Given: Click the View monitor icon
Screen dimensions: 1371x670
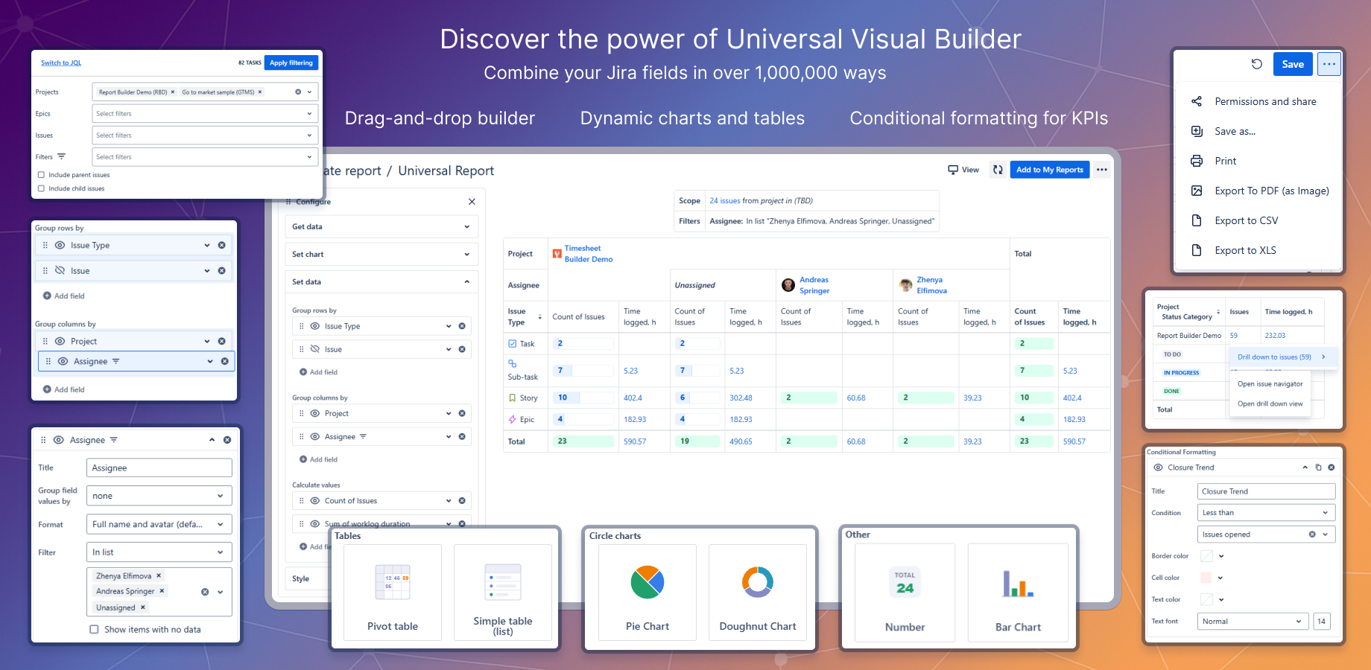Looking at the screenshot, I should pyautogui.click(x=954, y=170).
